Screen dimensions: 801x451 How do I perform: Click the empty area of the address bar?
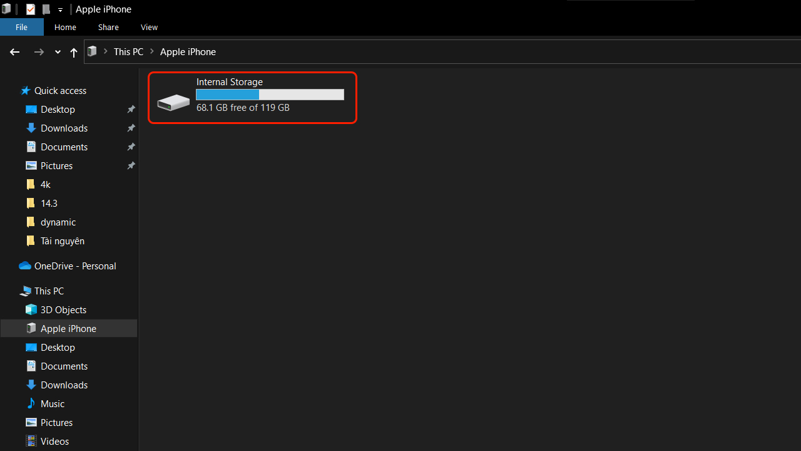point(507,51)
